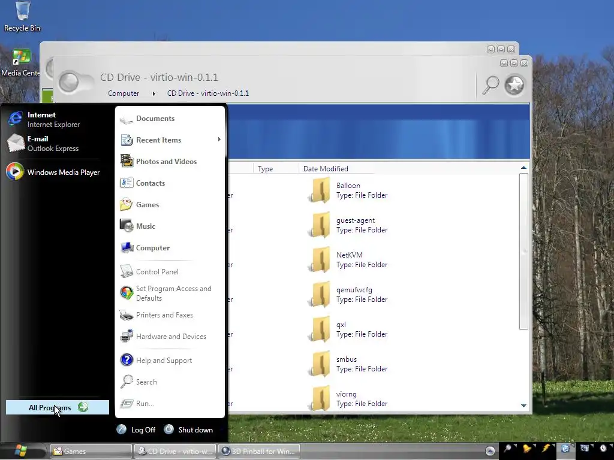Click the lightning bolt tray icon

click(546, 449)
